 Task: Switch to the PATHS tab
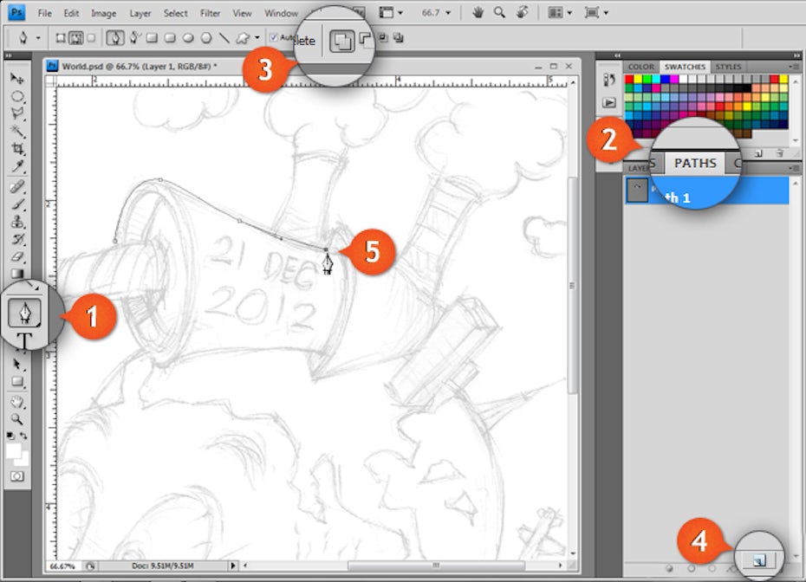(x=695, y=163)
